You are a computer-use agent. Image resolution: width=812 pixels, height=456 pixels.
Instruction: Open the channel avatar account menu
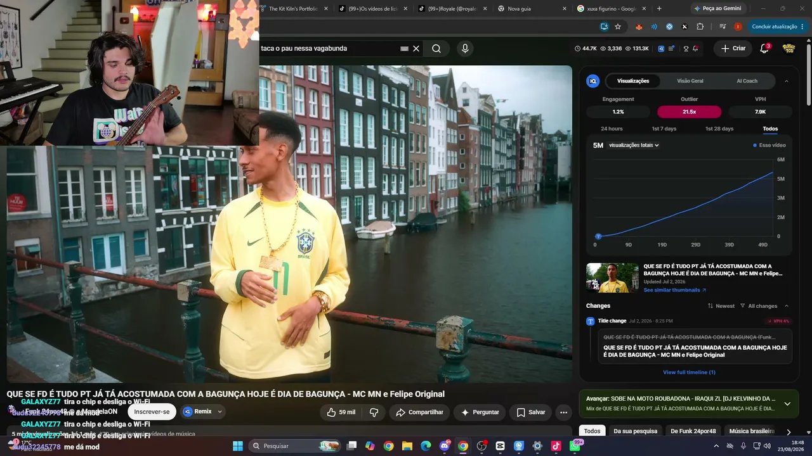(x=789, y=48)
